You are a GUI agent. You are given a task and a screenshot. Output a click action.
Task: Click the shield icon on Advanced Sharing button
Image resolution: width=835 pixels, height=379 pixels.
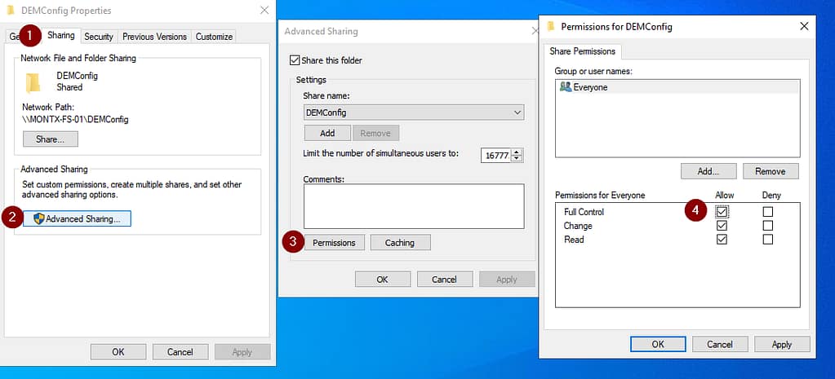coord(38,218)
